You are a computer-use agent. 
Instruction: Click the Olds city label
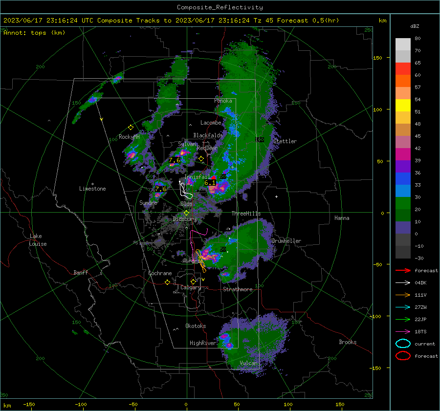(x=186, y=204)
